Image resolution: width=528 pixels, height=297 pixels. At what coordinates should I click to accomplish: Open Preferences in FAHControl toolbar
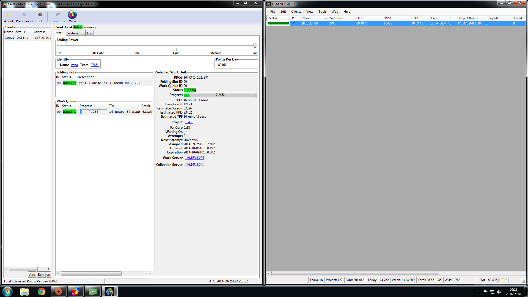tap(24, 17)
